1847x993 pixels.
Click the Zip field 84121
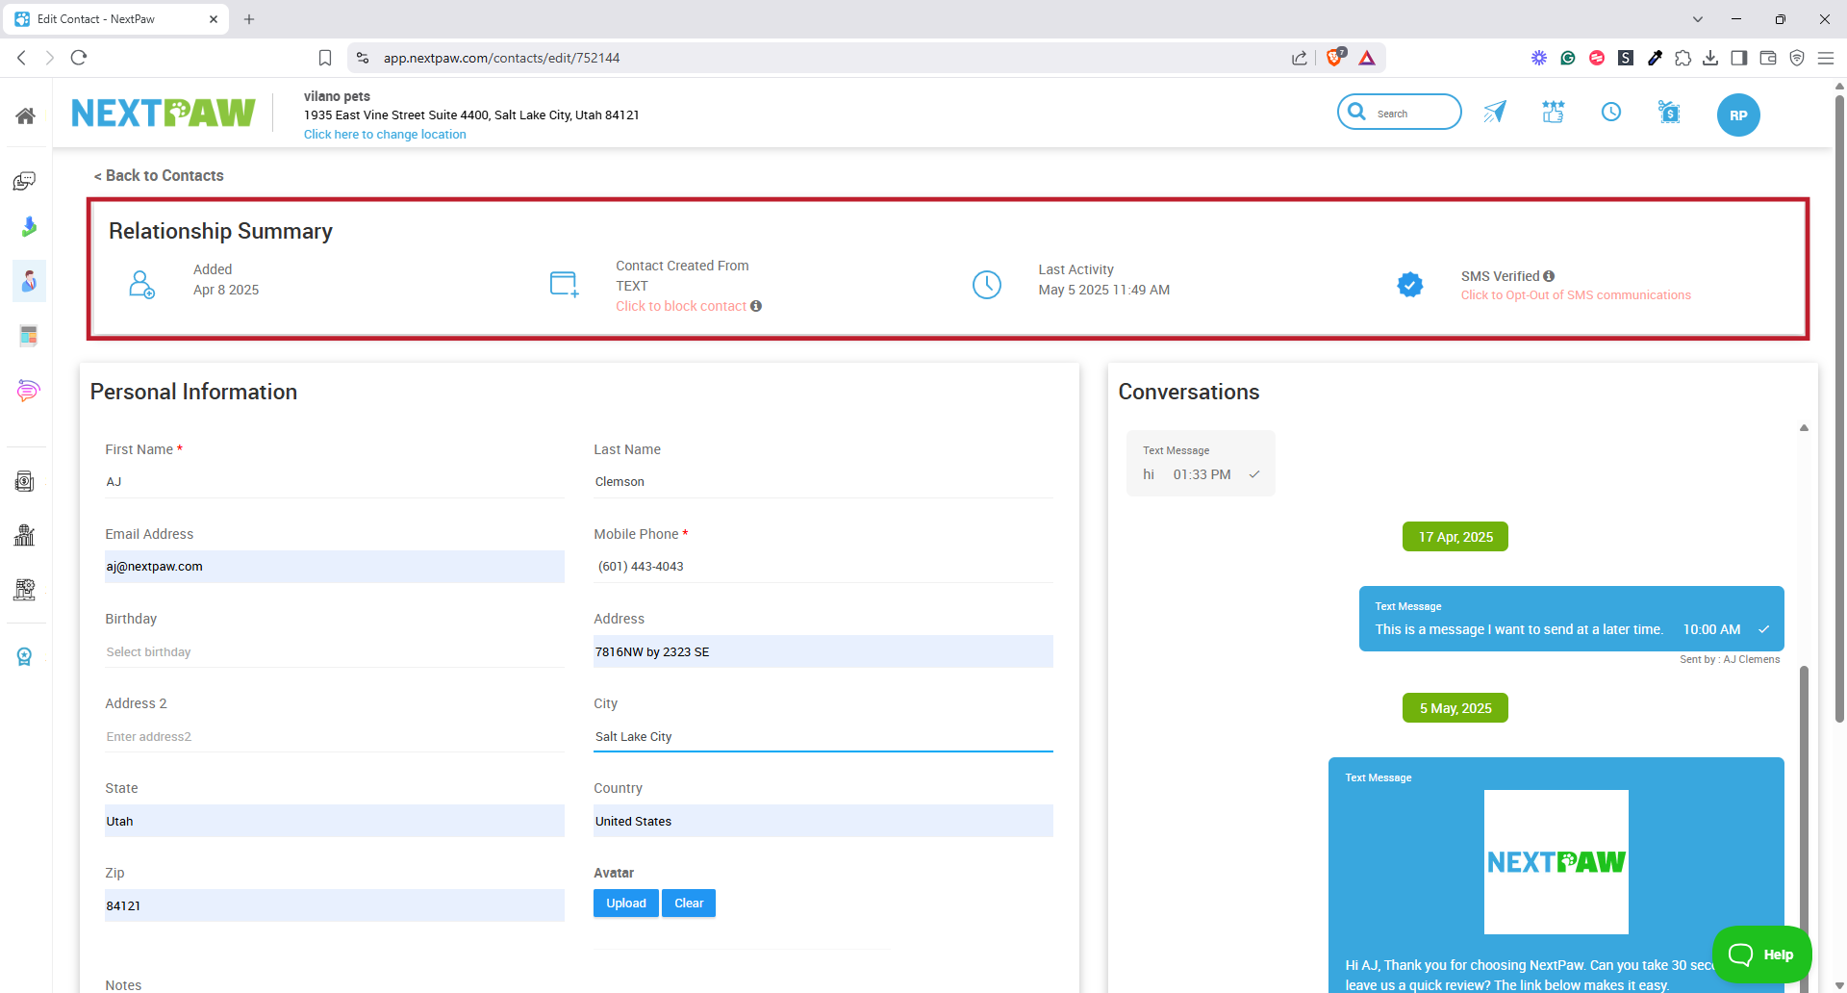tap(335, 905)
